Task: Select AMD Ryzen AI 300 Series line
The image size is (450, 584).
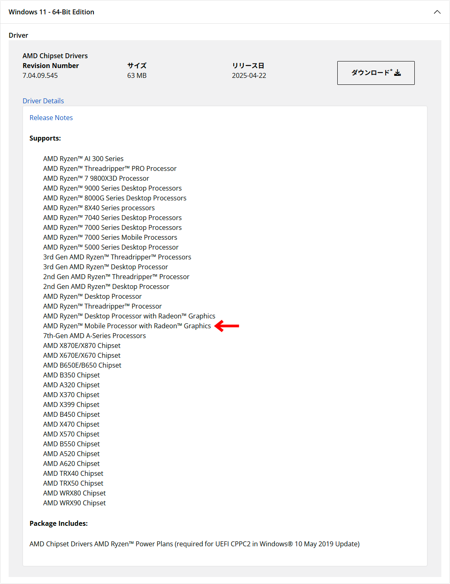Action: click(83, 159)
